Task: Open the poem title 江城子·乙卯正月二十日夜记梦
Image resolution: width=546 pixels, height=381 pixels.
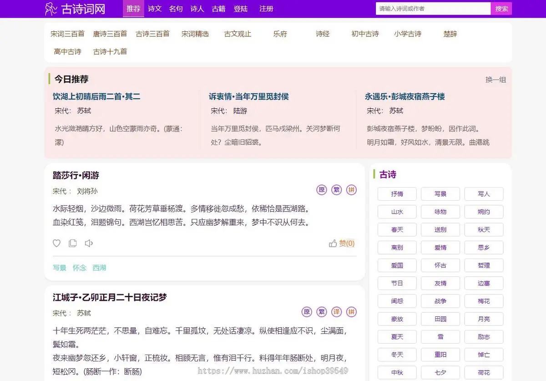Action: coord(110,297)
